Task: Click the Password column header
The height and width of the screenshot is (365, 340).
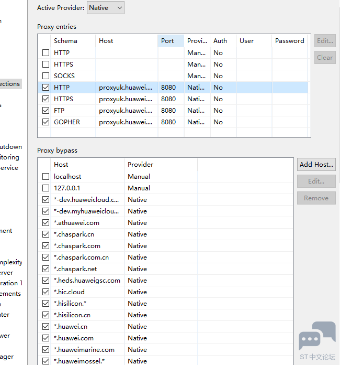Action: pyautogui.click(x=290, y=41)
